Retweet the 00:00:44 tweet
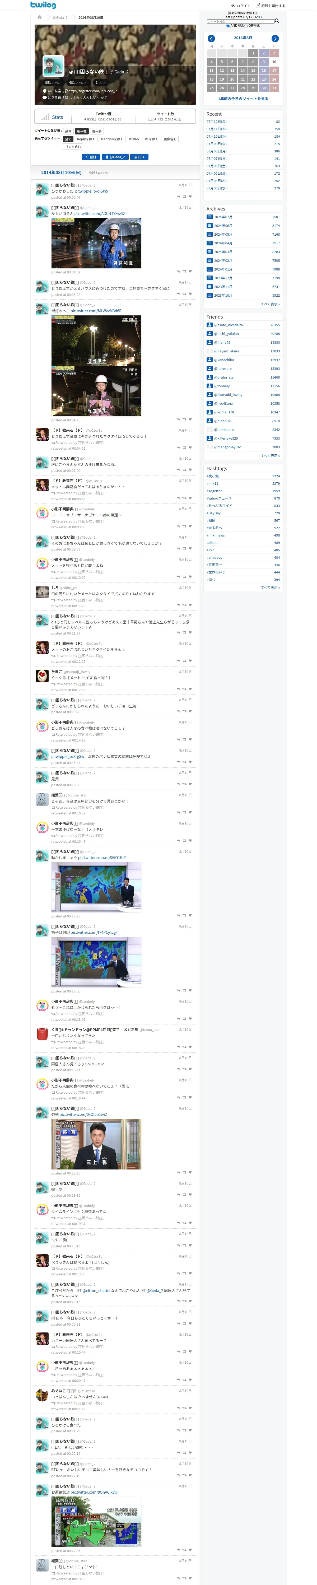 pyautogui.click(x=184, y=197)
